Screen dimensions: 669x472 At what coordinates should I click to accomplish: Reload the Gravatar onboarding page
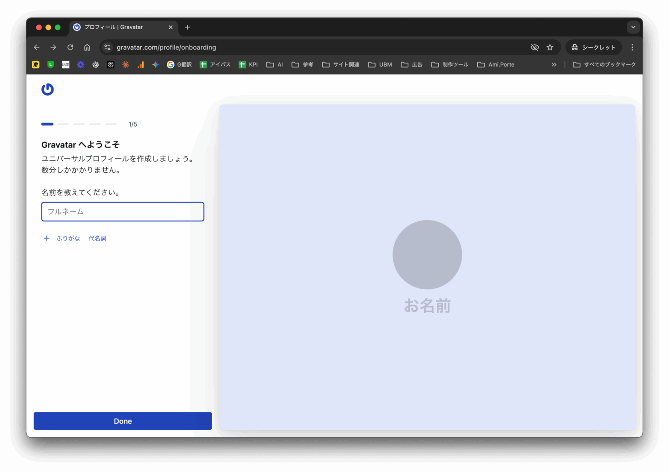pyautogui.click(x=70, y=47)
